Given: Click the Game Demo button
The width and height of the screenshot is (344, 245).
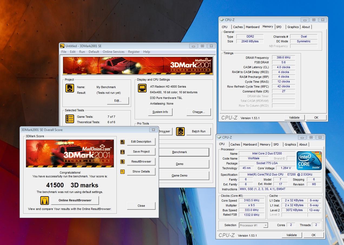Looking at the screenshot, I should pos(184,176).
